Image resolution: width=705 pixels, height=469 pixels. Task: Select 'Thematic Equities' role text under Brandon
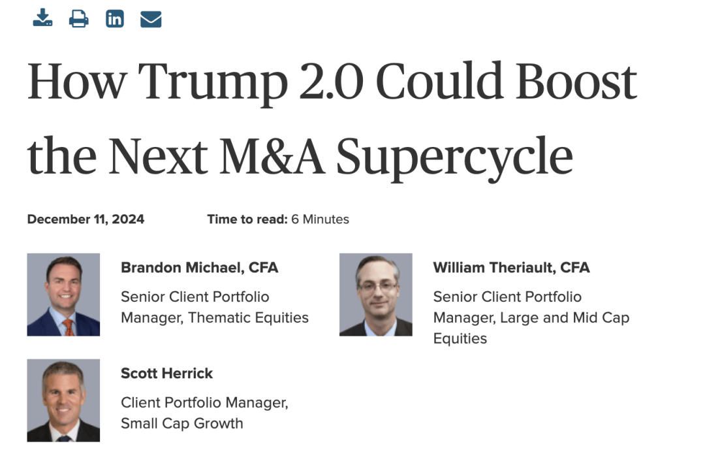pyautogui.click(x=249, y=317)
